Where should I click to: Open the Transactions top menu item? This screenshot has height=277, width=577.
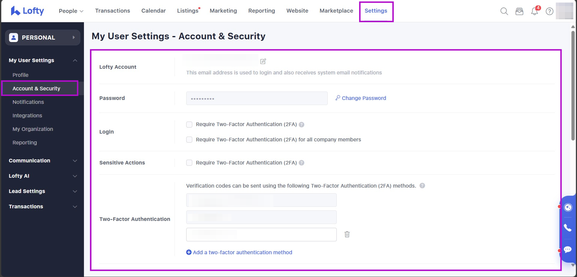[x=113, y=11]
